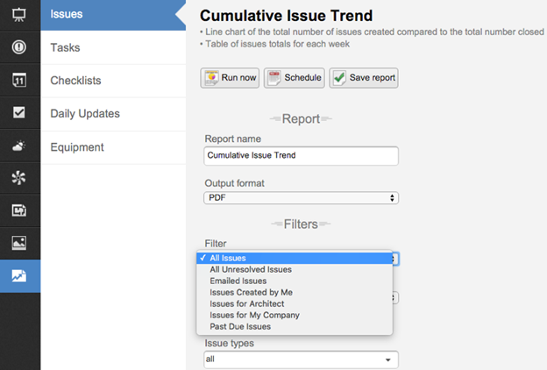The height and width of the screenshot is (370, 547).
Task: Click the Report name text field
Action: 301,155
